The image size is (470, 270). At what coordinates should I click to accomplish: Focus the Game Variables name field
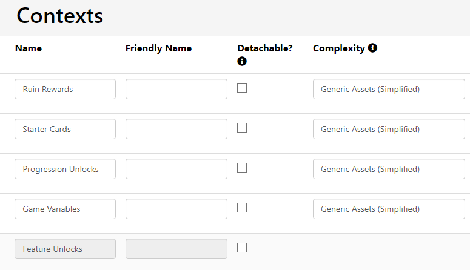click(x=65, y=209)
